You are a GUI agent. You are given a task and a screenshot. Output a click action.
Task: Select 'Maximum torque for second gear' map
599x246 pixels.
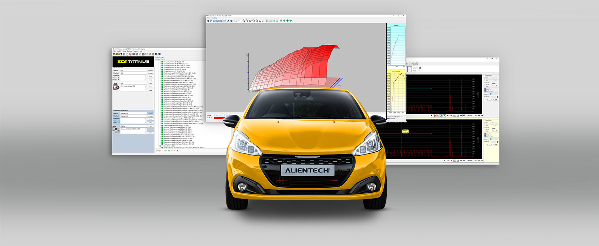[x=177, y=92]
